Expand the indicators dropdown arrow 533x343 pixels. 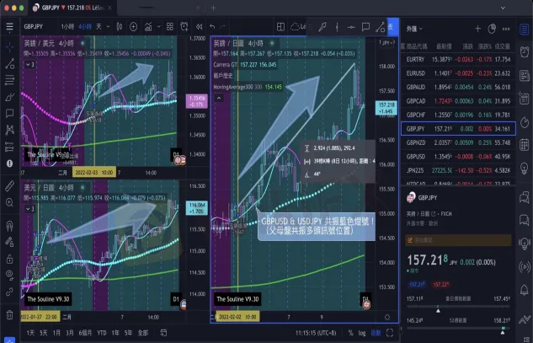pos(158,26)
